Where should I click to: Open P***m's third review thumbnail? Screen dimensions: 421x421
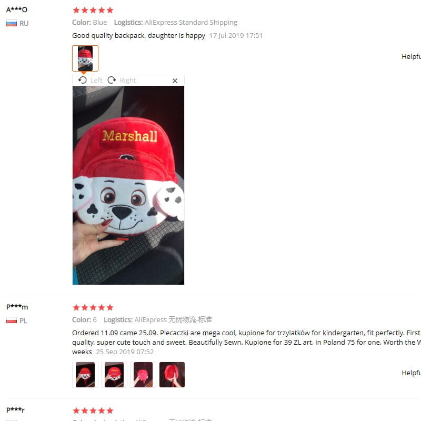point(143,375)
